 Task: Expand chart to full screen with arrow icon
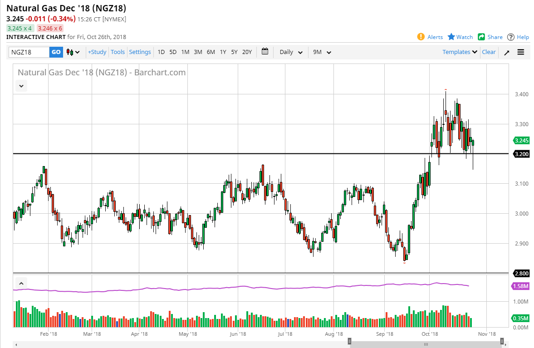(x=507, y=52)
